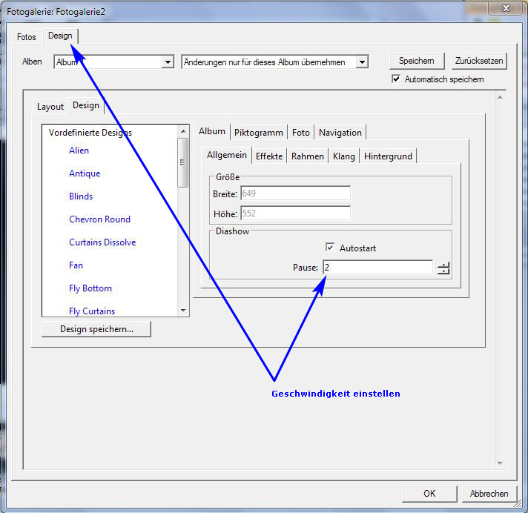Screen dimensions: 528x513
Task: Select the Piktogramm tab
Action: coord(258,133)
